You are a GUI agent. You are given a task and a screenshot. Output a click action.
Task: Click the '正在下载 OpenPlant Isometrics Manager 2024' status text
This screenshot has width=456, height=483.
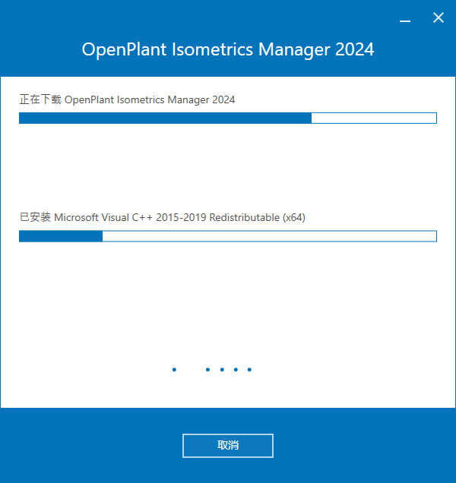[127, 99]
